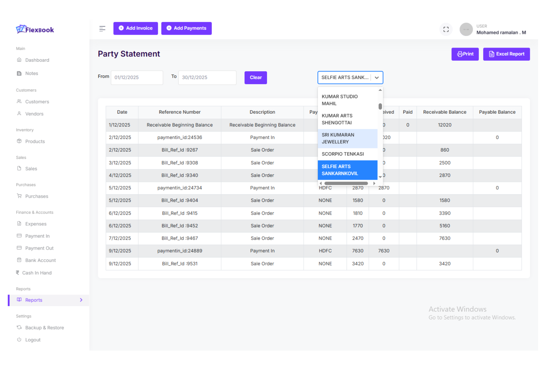Open the Notes sidebar item
The width and height of the screenshot is (546, 390).
[31, 73]
